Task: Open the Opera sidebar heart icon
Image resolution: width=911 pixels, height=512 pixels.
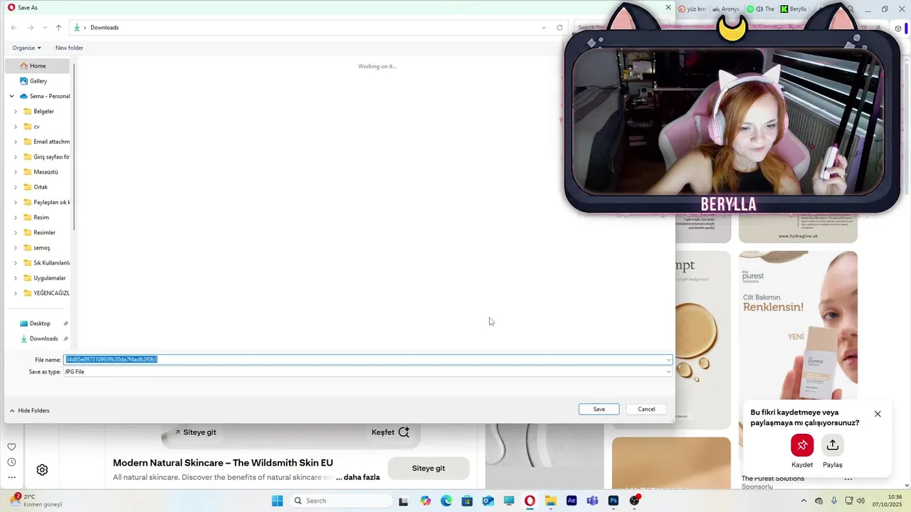Action: coord(11,447)
